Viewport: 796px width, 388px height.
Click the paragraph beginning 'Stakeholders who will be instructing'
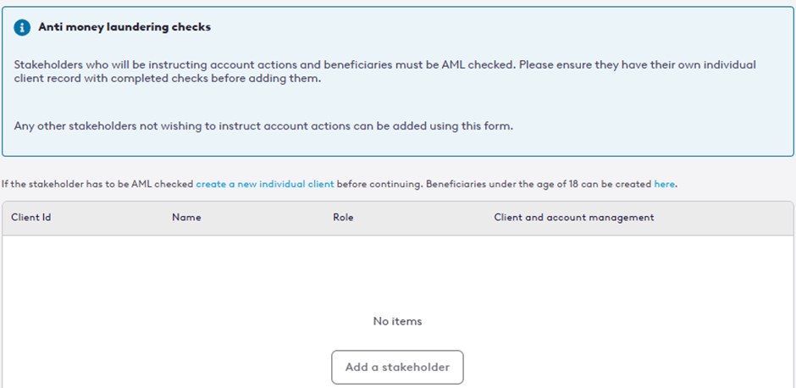pyautogui.click(x=385, y=73)
